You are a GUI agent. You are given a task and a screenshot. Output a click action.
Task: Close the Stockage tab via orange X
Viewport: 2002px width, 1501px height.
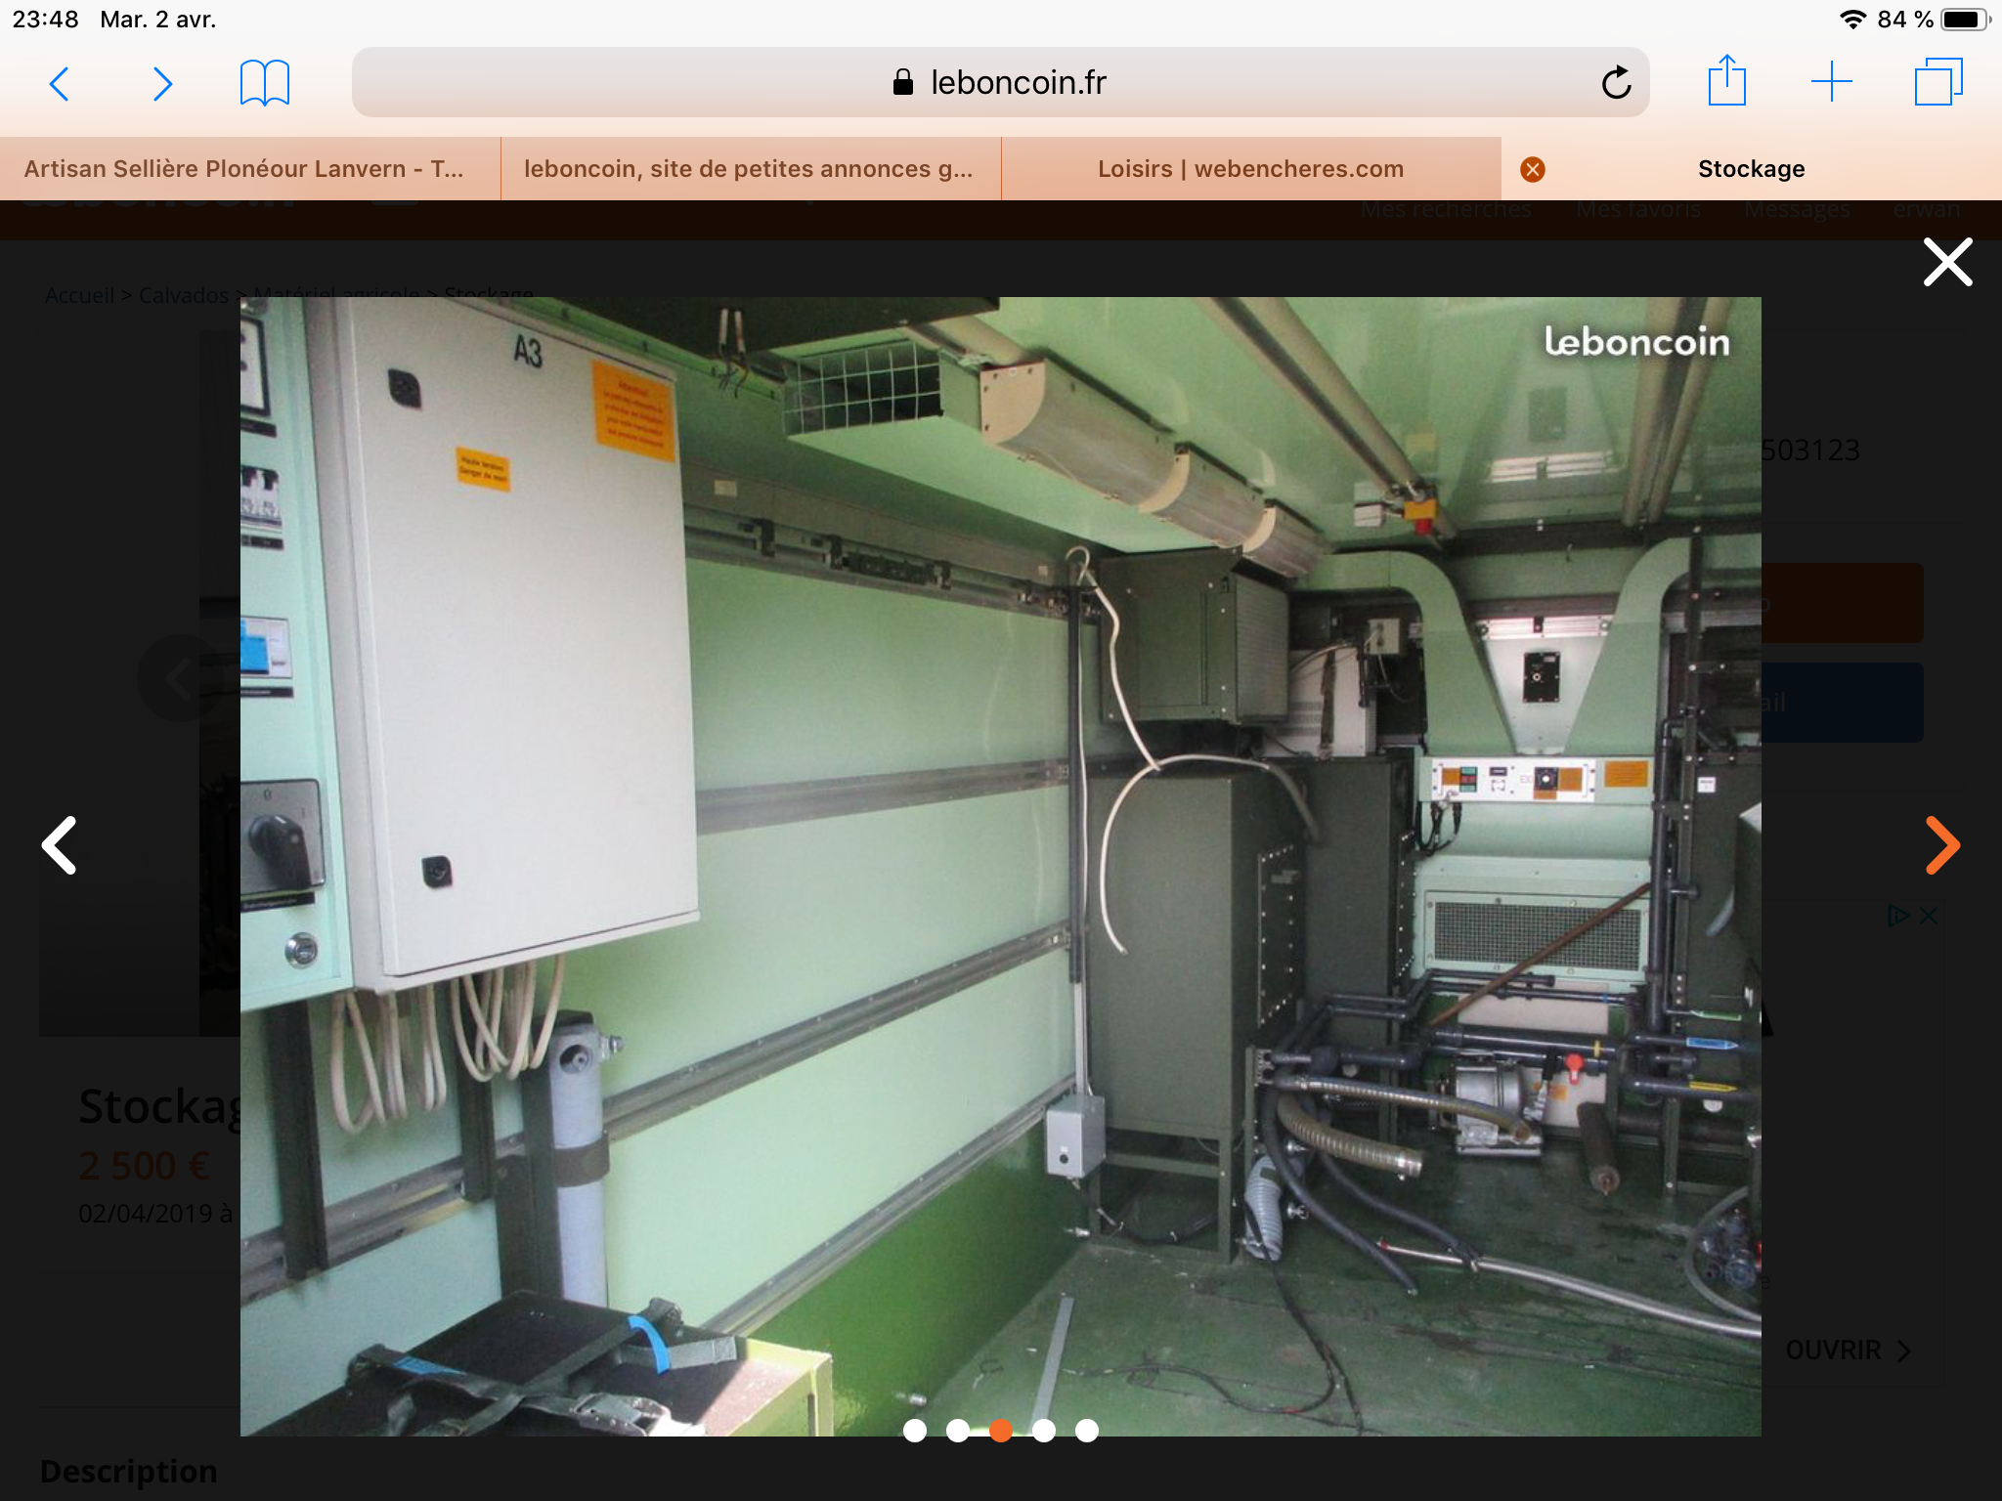point(1533,170)
